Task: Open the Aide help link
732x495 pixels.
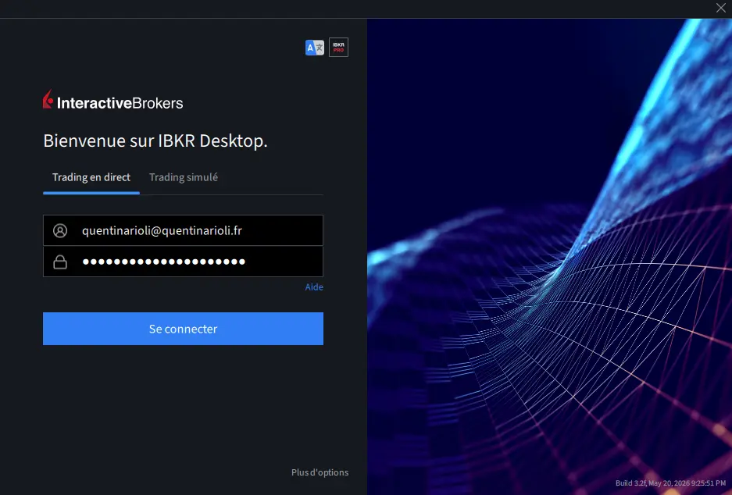Action: 314,287
